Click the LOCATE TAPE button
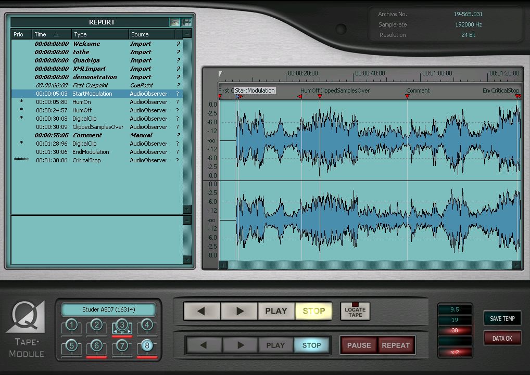The height and width of the screenshot is (375, 530). click(x=355, y=312)
